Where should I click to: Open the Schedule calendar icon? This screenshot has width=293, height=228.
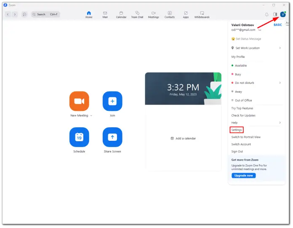79,137
